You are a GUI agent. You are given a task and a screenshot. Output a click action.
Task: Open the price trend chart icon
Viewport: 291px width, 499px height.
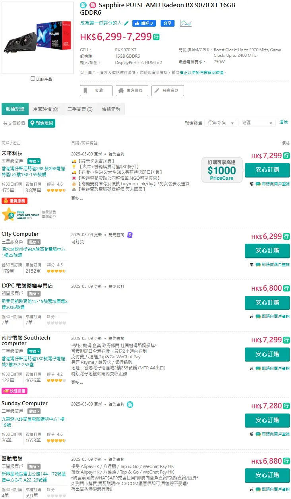[186, 23]
